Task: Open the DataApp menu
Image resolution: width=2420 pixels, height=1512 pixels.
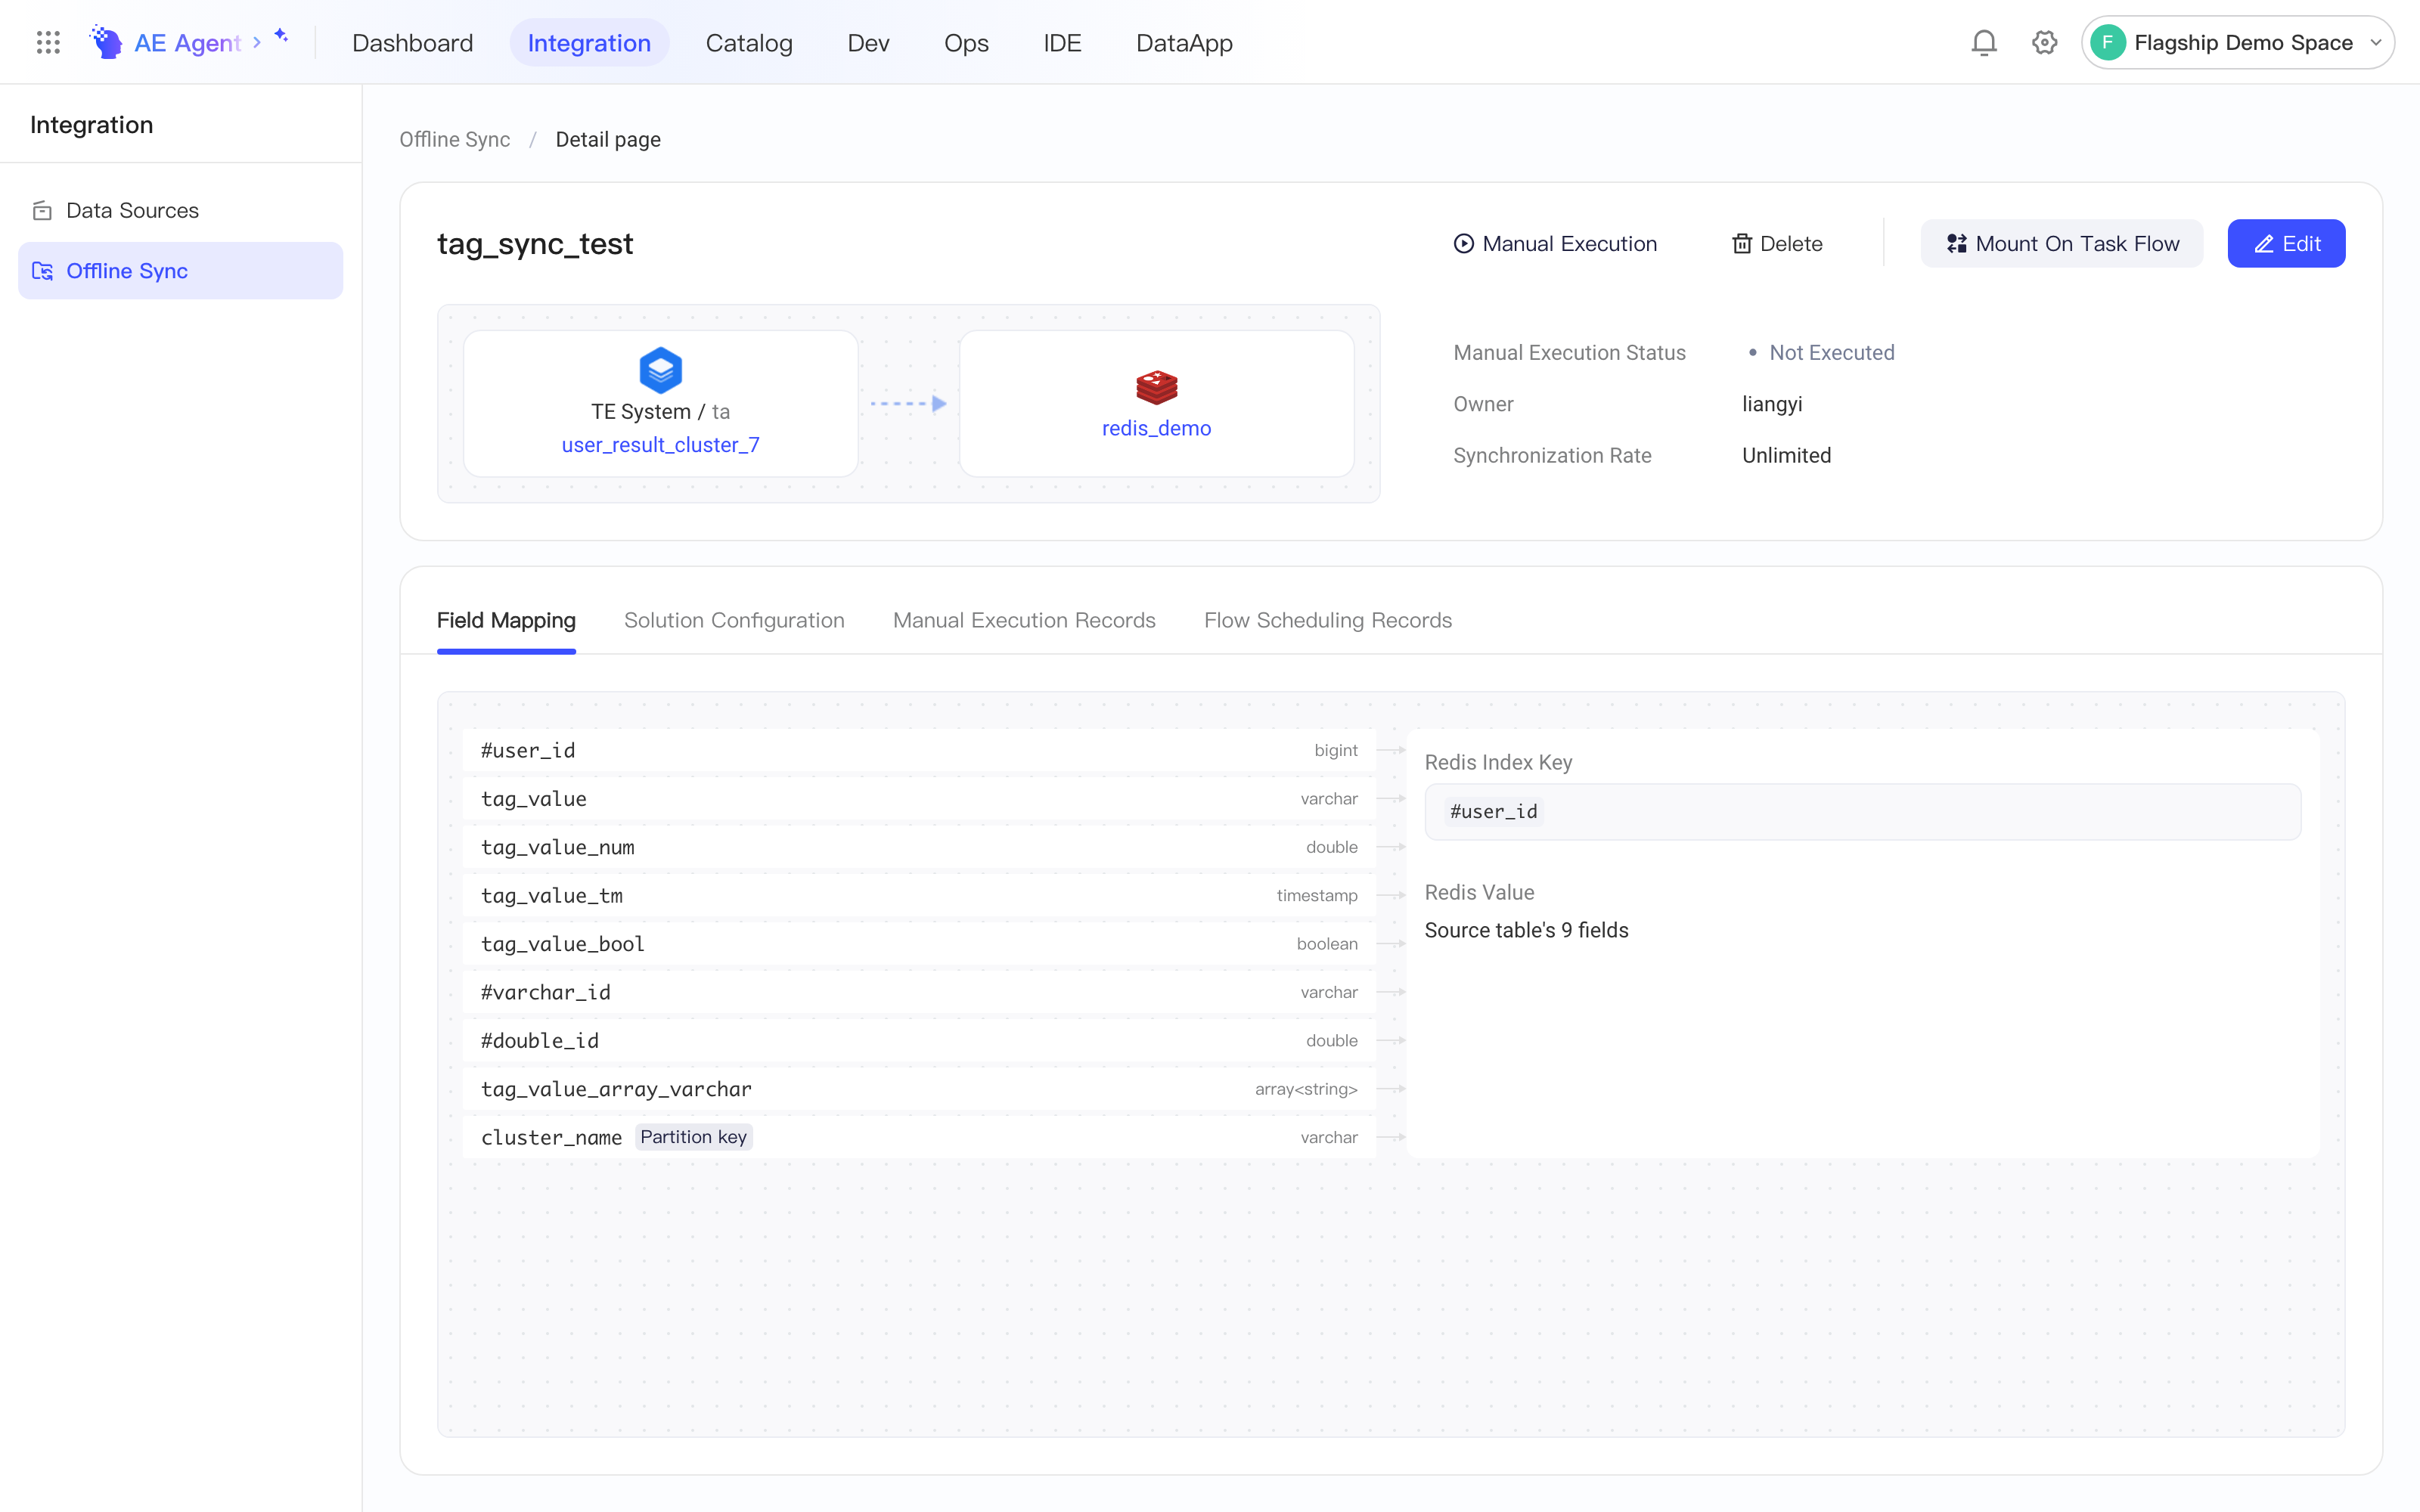Action: tap(1184, 43)
